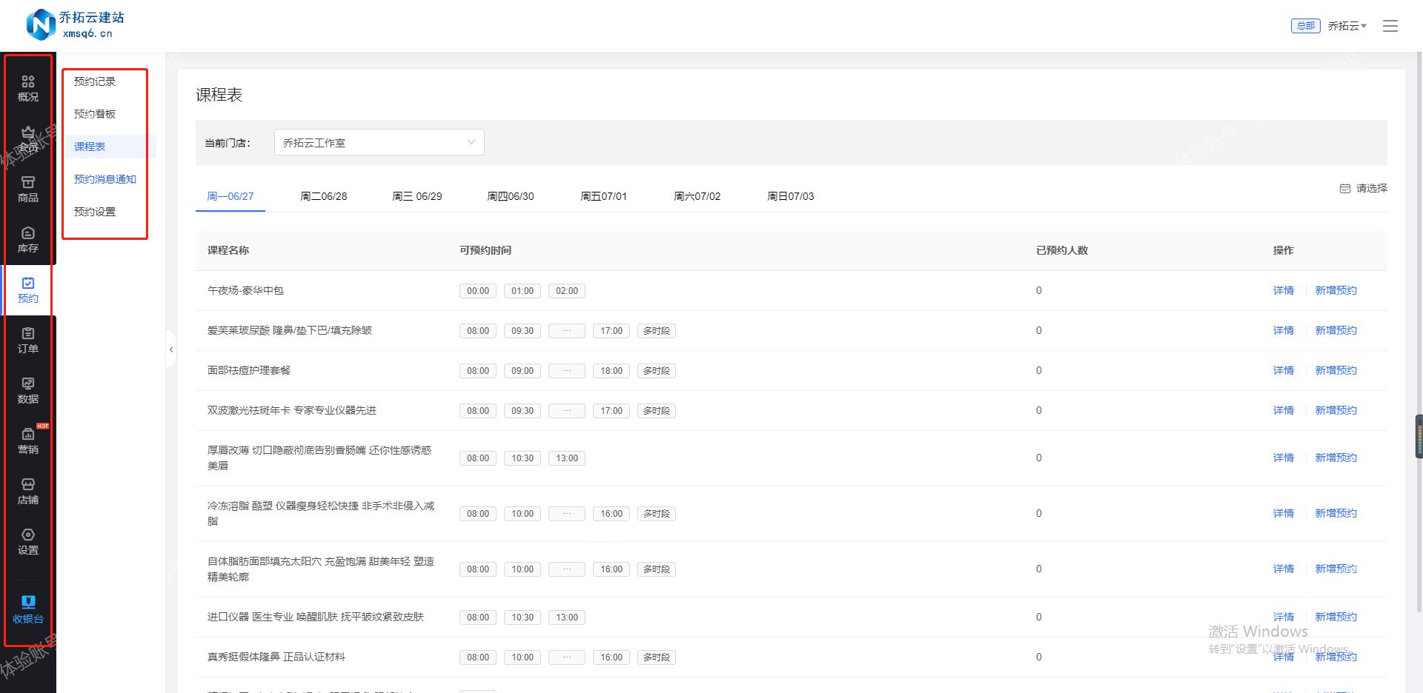Open the 订单 orders sidebar icon
Viewport: 1423px width, 693px height.
tap(28, 341)
